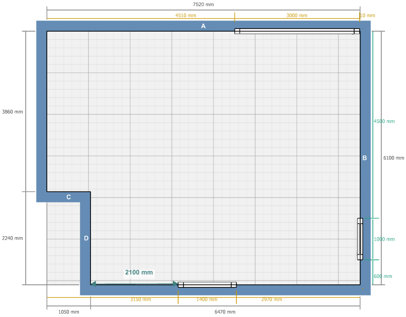Click the 3860 mm left wall dimension
The image size is (406, 317).
pyautogui.click(x=13, y=111)
